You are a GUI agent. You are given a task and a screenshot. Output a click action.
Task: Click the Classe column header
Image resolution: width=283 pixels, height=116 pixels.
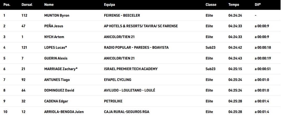tap(211, 5)
